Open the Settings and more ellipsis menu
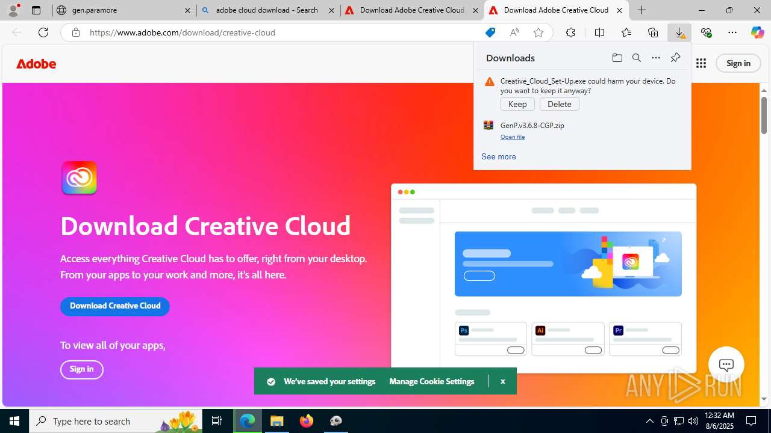This screenshot has width=771, height=433. point(732,32)
